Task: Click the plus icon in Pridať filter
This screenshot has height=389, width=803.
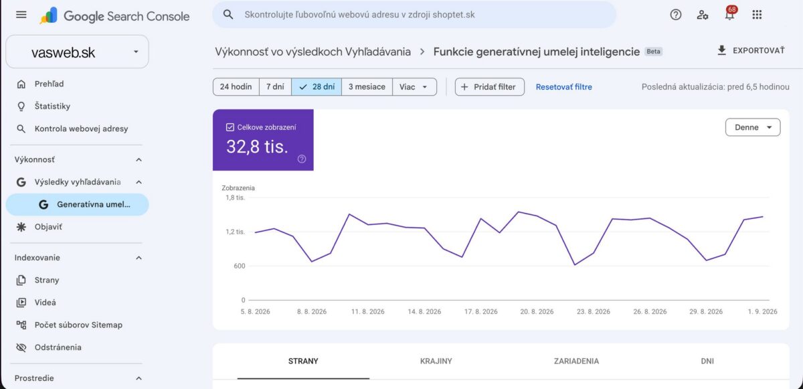Action: (465, 87)
